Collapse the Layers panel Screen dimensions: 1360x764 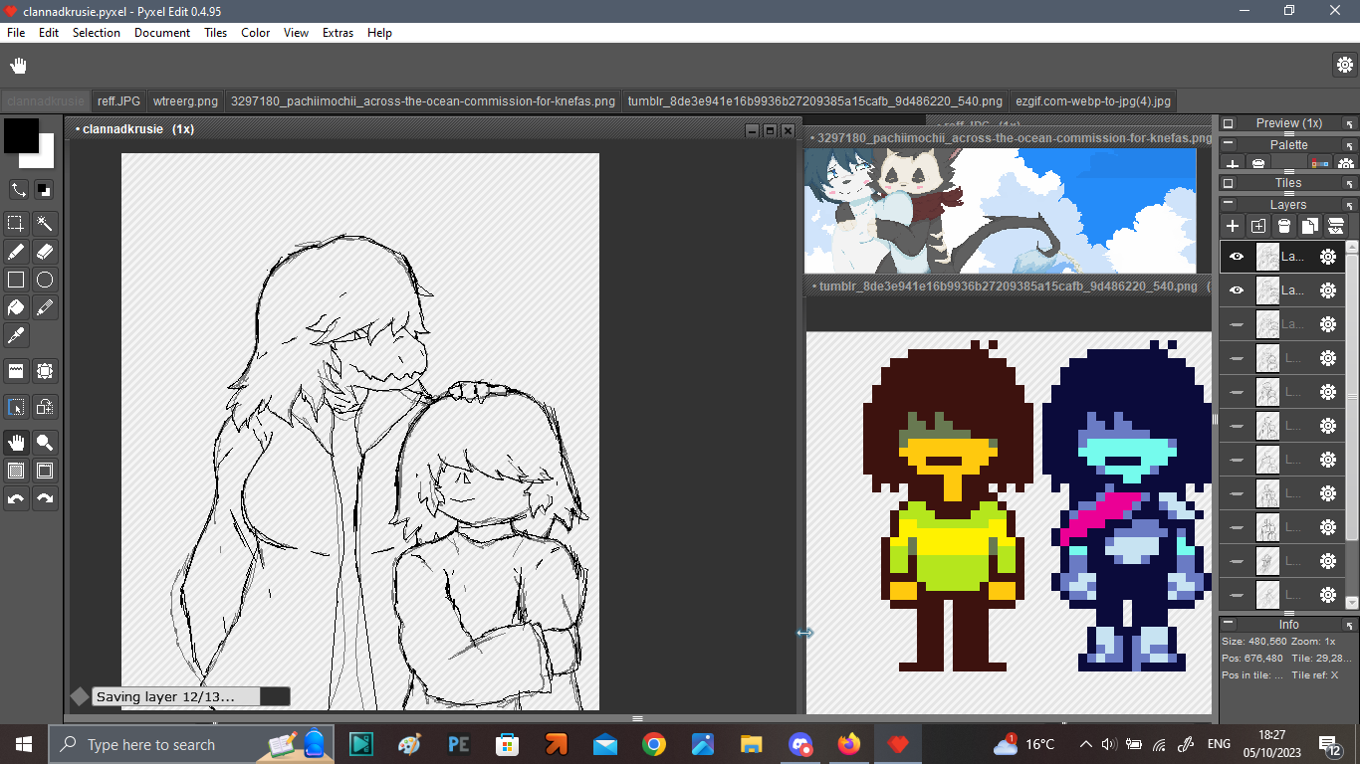click(x=1229, y=204)
